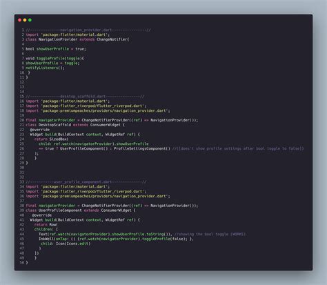The image size is (327, 285).
Task: Click the navigatorProvider declaration on line 38
Action: (x=112, y=206)
